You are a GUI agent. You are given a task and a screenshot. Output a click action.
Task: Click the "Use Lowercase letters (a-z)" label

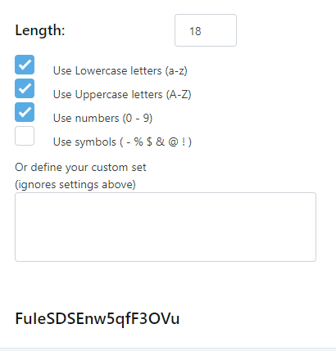[120, 71]
